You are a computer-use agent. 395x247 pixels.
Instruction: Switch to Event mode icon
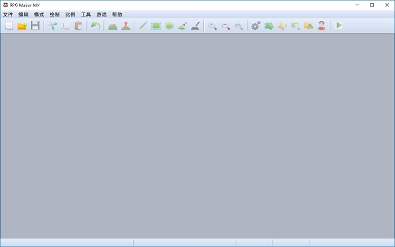point(126,26)
